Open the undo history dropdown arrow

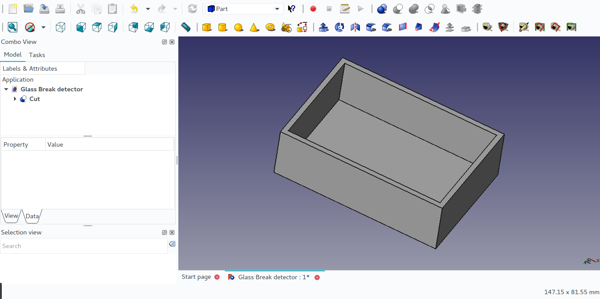(148, 9)
